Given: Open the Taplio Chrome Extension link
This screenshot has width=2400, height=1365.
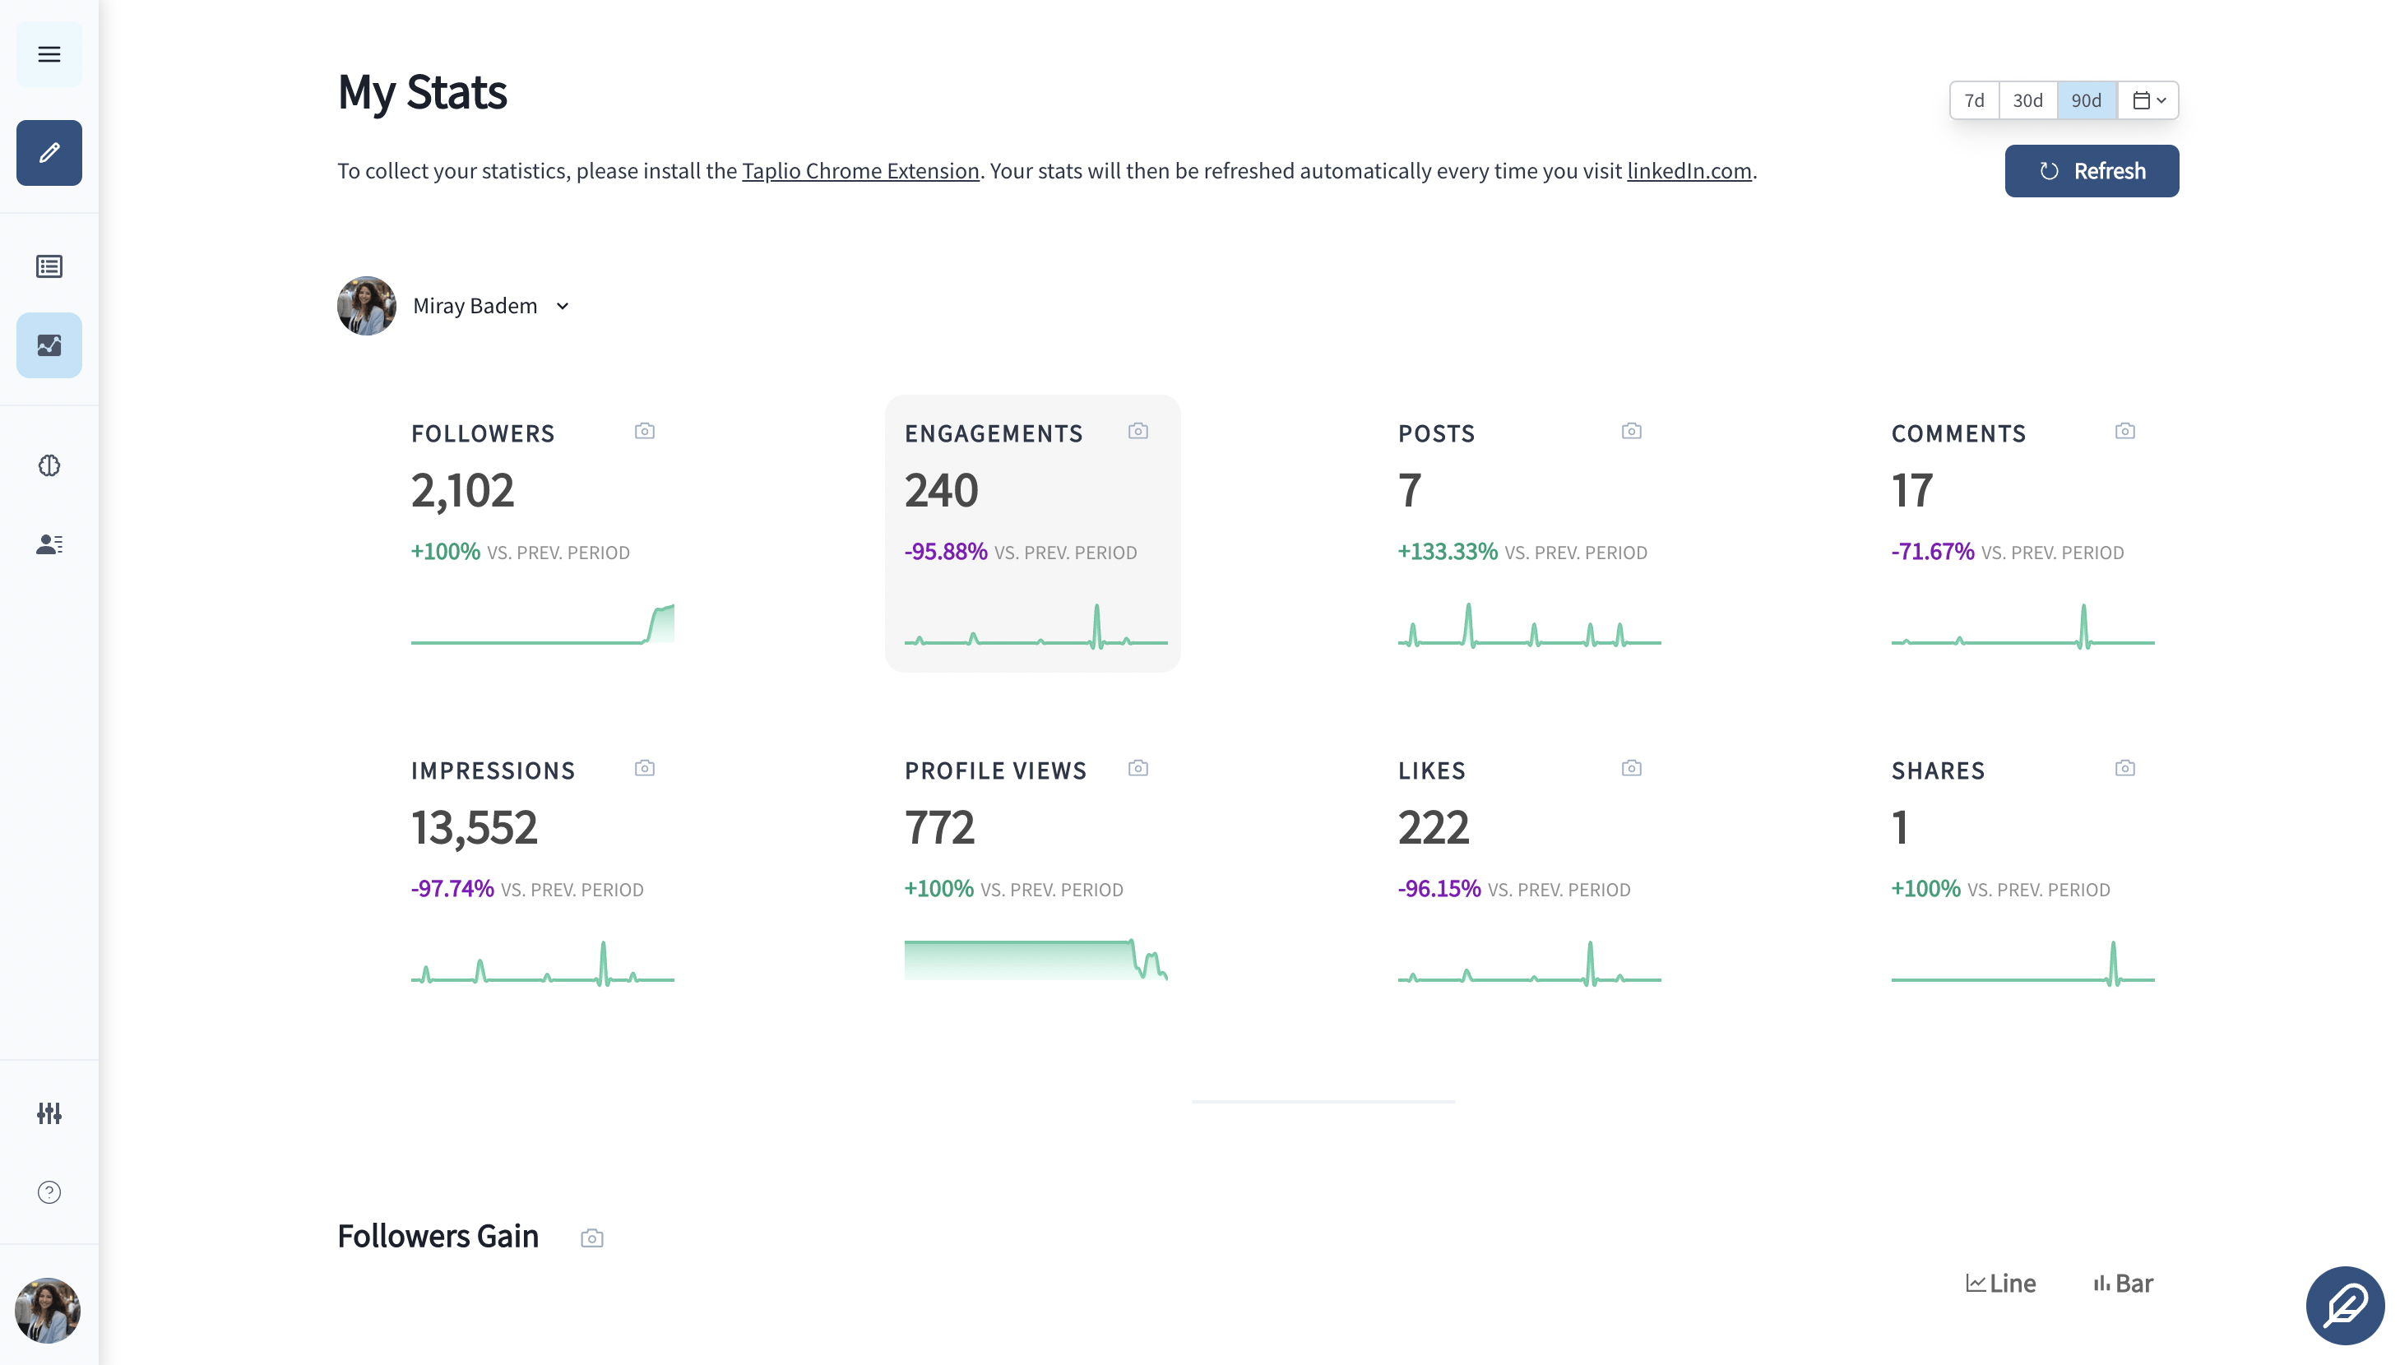Looking at the screenshot, I should [859, 171].
